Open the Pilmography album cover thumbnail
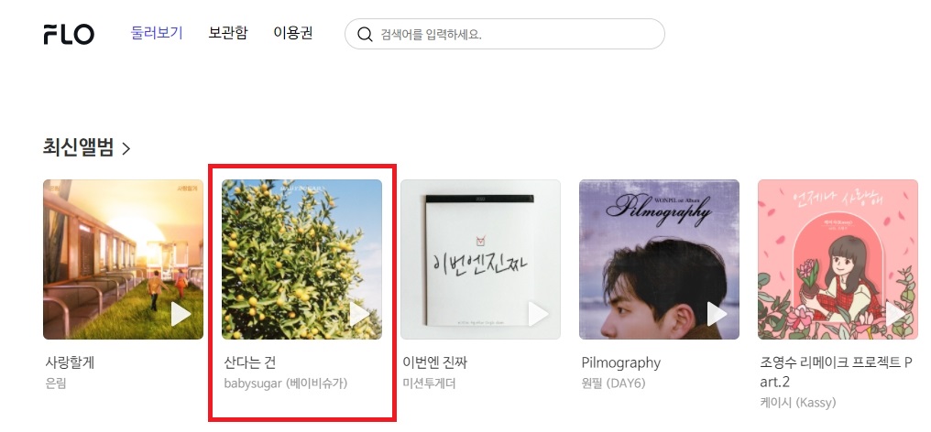This screenshot has width=931, height=432. 659,259
